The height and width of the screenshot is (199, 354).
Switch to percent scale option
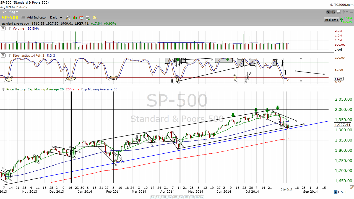point(343,192)
